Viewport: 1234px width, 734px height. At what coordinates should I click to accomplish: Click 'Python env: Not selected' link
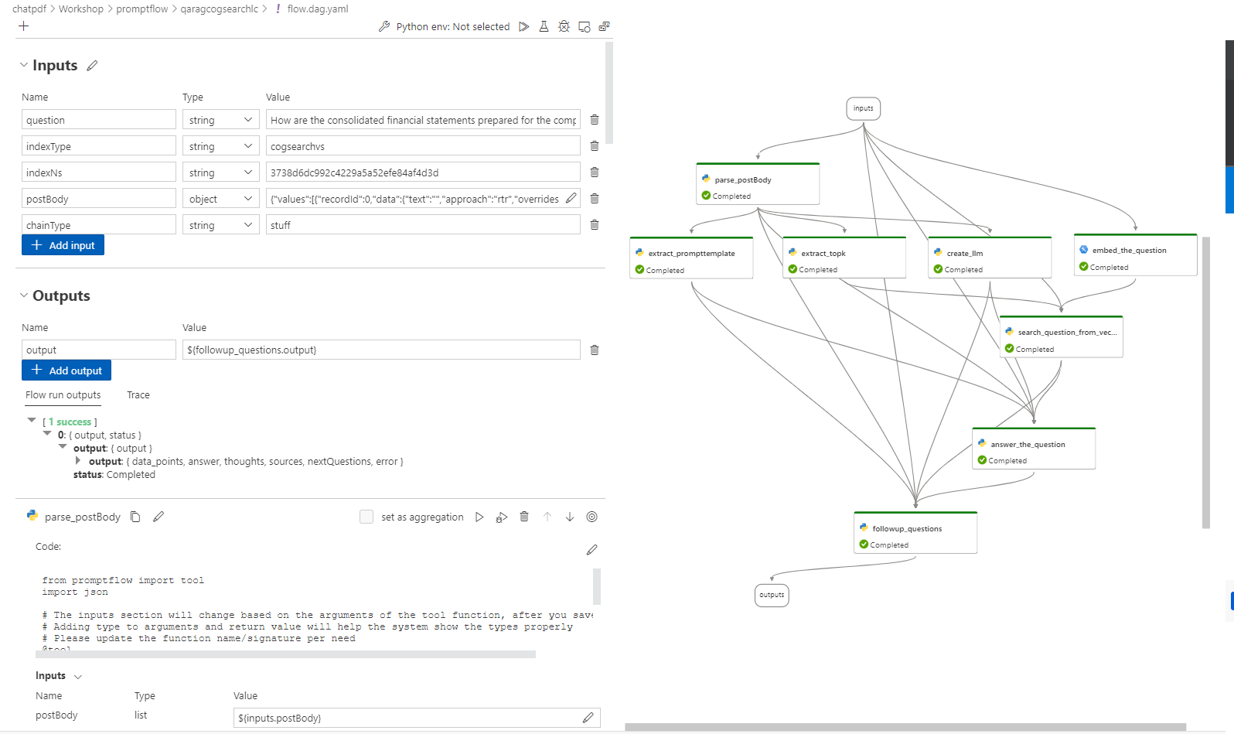tap(453, 26)
